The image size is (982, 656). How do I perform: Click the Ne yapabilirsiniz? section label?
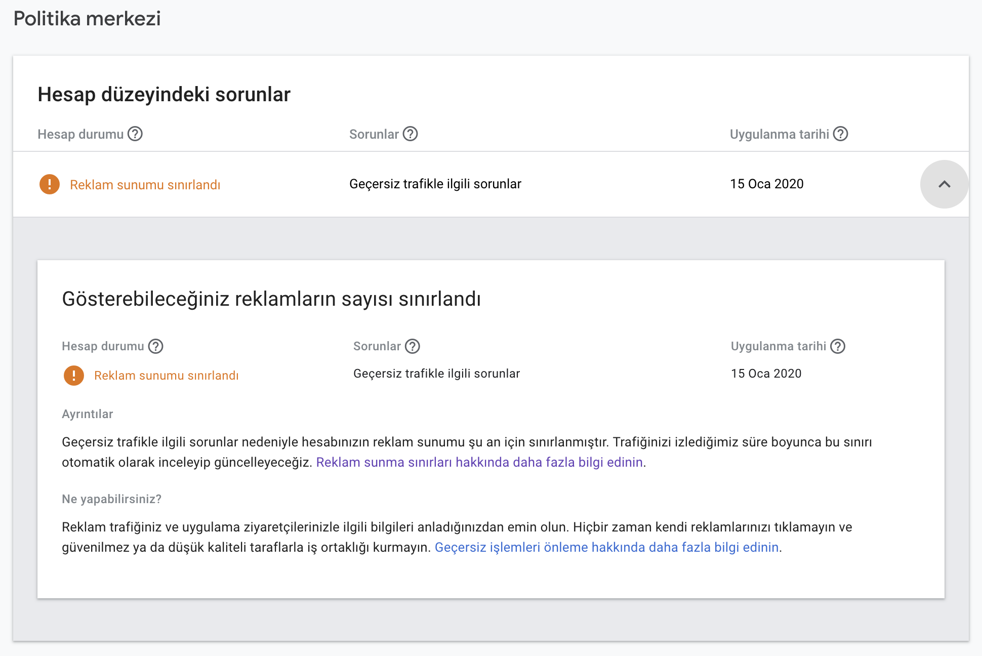coord(112,499)
